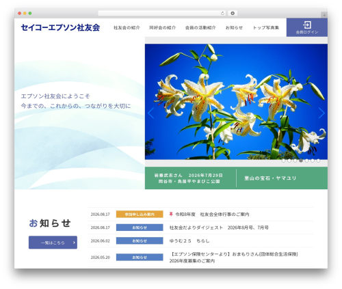Select second slideshow pagination dot
342x289 pixels.
289,161
